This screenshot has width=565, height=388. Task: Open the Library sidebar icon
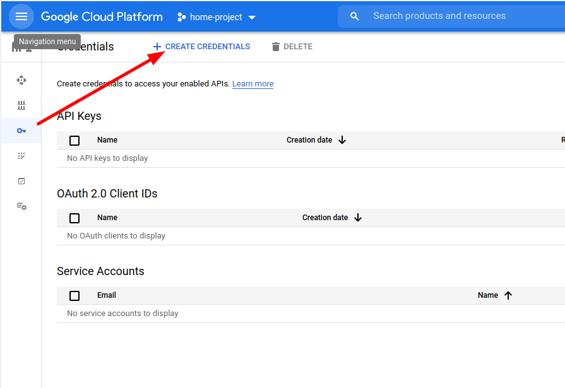pyautogui.click(x=21, y=105)
